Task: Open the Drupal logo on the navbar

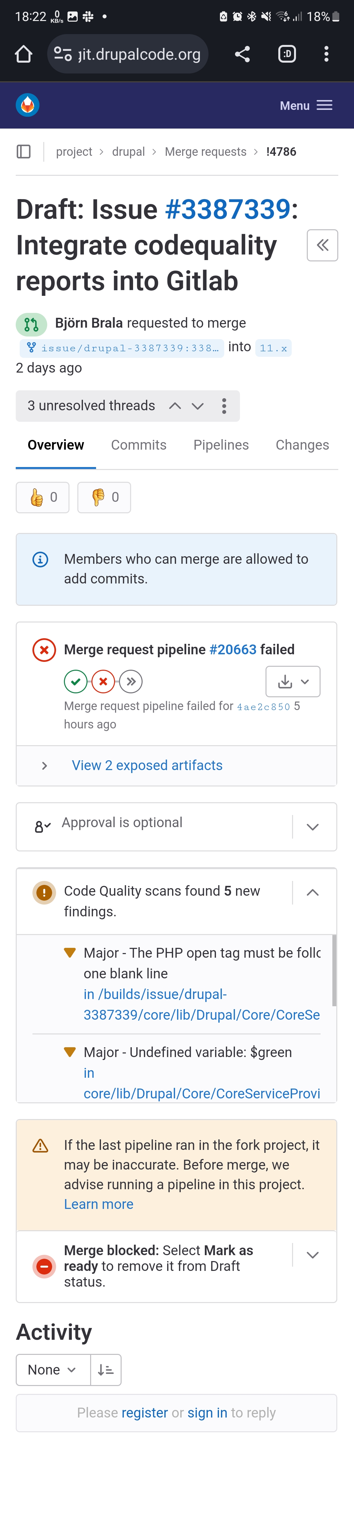Action: (x=27, y=105)
